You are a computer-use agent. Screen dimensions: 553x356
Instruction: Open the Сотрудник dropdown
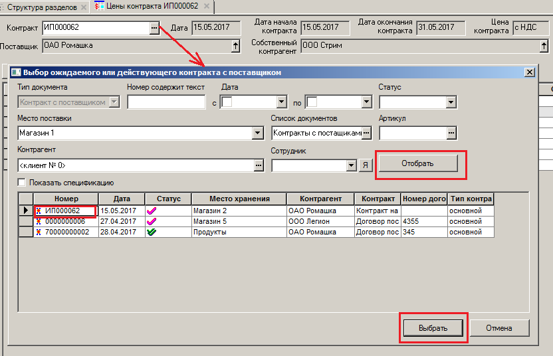pos(351,165)
